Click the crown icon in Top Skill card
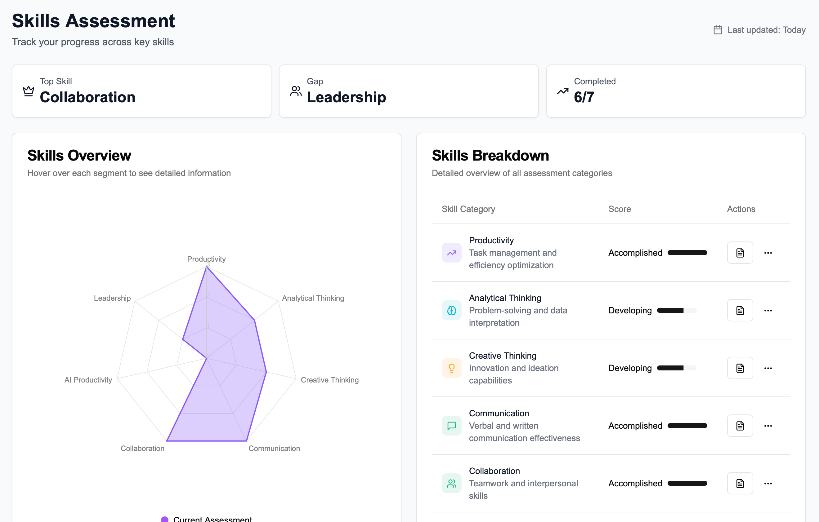 (29, 91)
